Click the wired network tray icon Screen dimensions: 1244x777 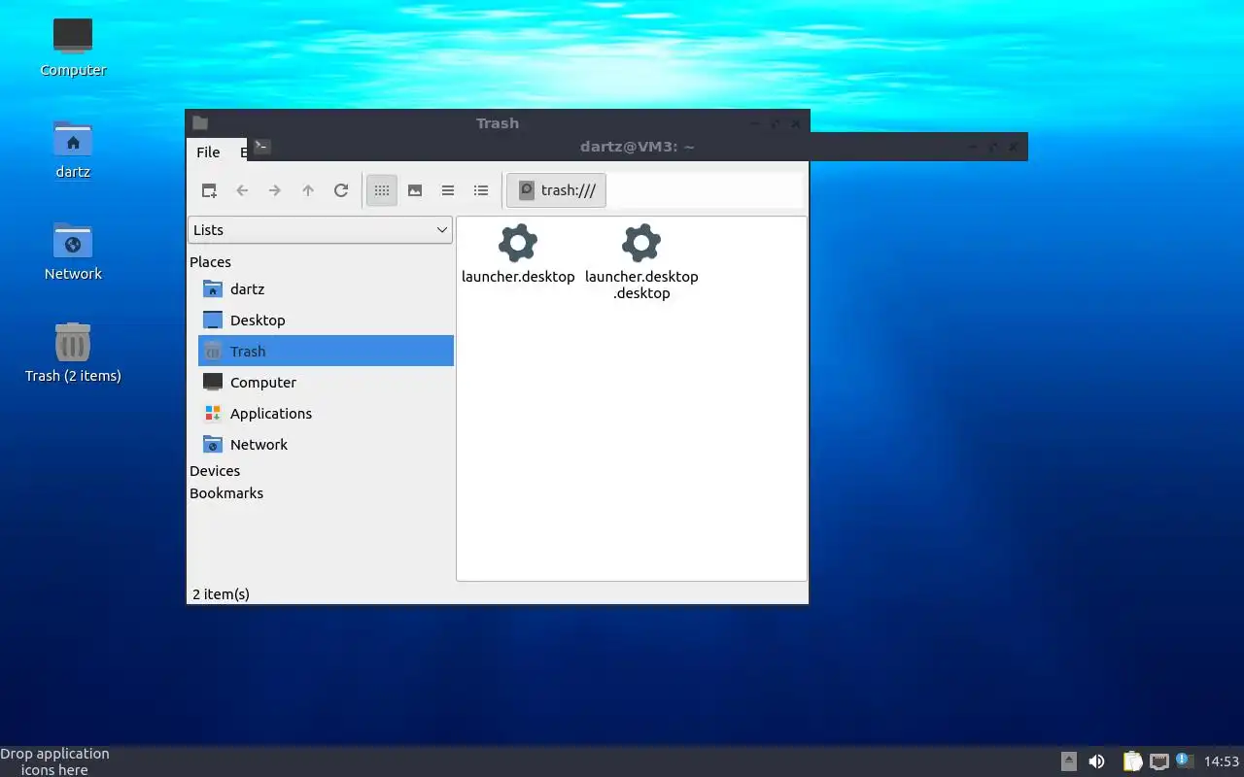click(1158, 761)
